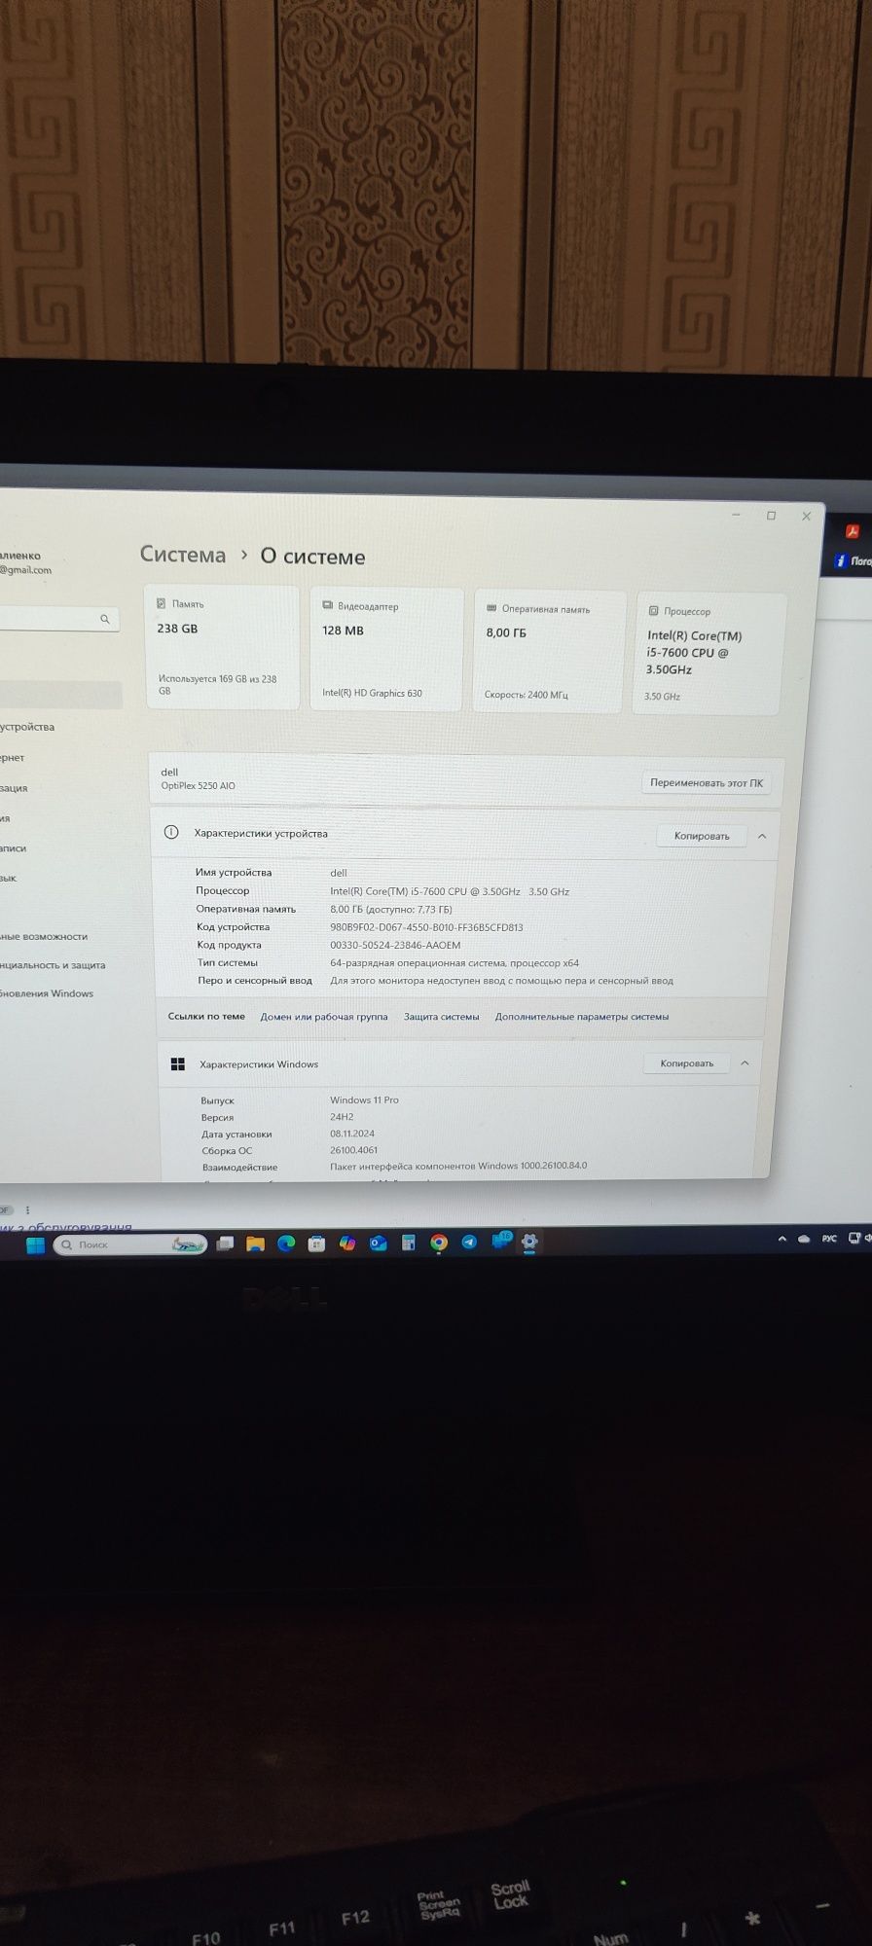Open Task View on the taskbar
This screenshot has width=872, height=1946.
pos(225,1243)
